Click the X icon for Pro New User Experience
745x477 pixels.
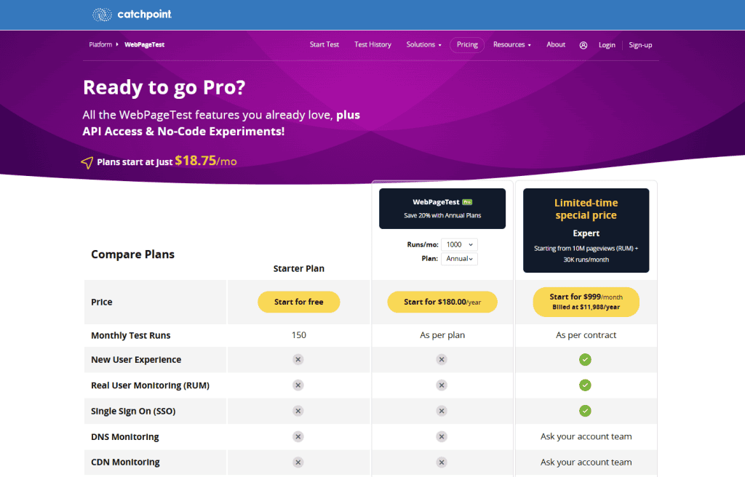(442, 360)
